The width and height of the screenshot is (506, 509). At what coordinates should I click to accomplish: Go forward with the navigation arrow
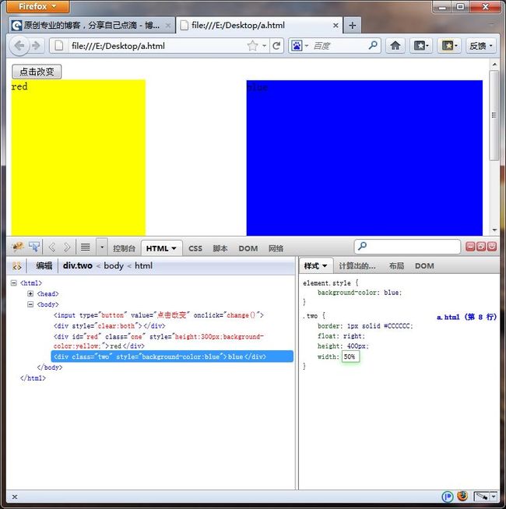[37, 46]
